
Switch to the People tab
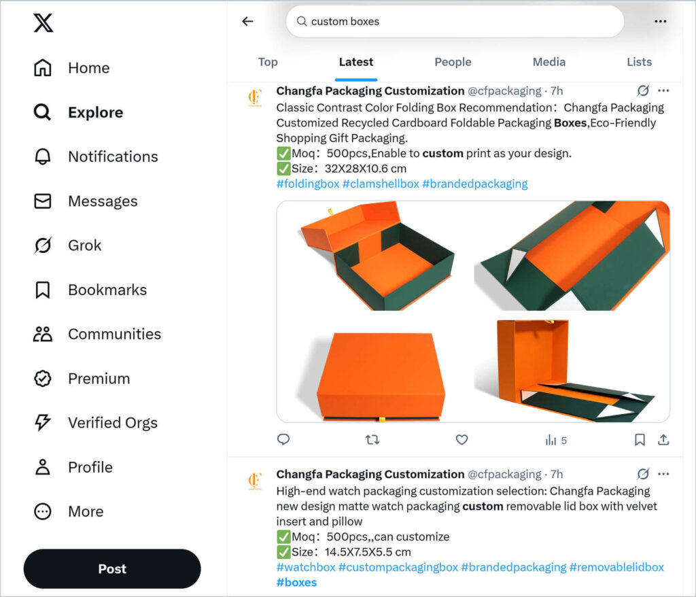453,62
